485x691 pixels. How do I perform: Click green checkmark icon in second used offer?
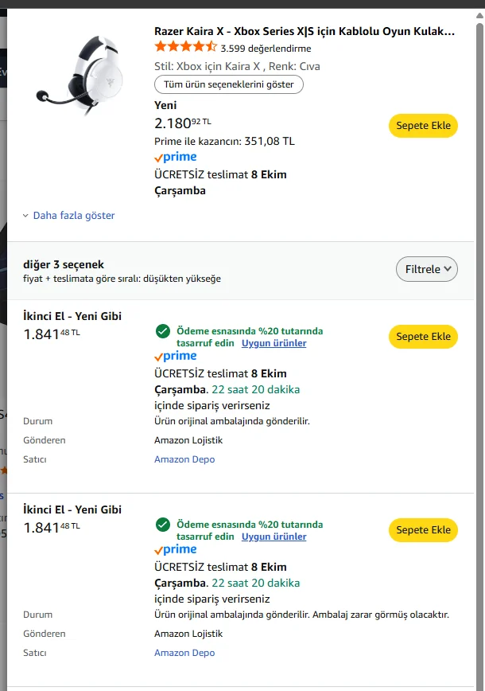coord(162,524)
